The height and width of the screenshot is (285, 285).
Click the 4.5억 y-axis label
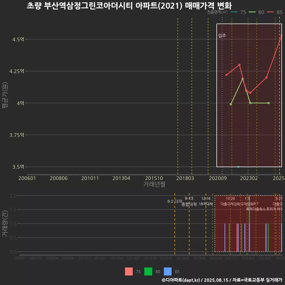[18, 39]
